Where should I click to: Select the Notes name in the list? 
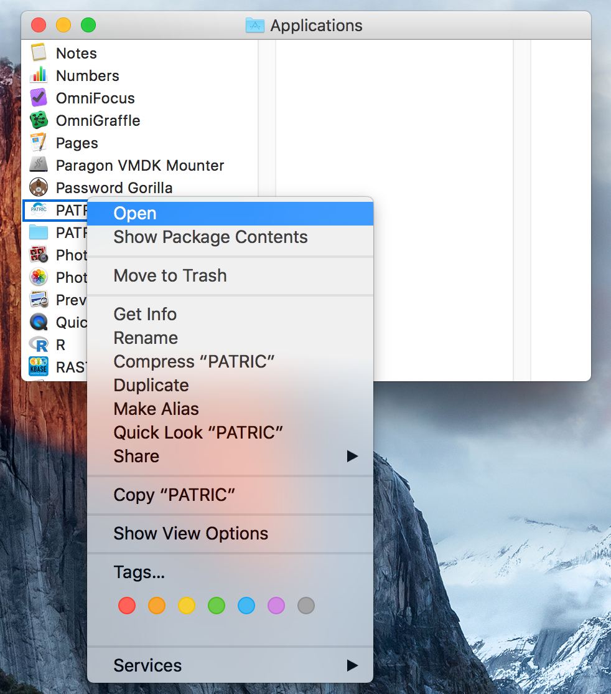pyautogui.click(x=76, y=53)
